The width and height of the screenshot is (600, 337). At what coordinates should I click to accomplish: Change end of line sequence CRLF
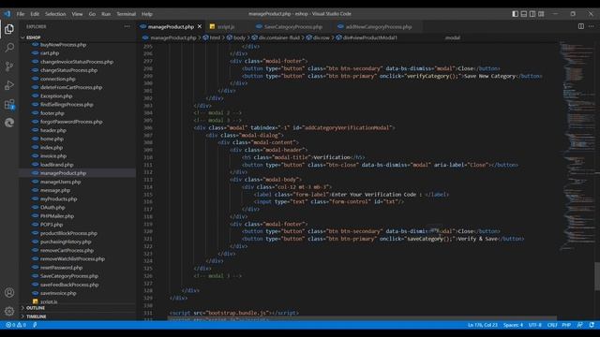click(x=552, y=325)
